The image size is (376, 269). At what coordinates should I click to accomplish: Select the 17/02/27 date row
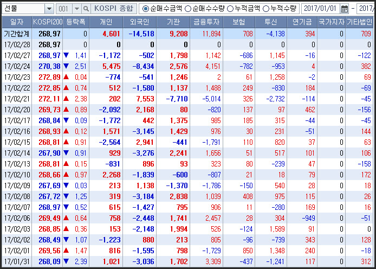pyautogui.click(x=187, y=55)
